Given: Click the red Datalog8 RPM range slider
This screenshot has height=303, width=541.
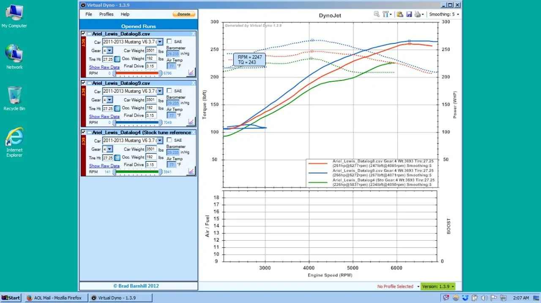Looking at the screenshot, I should (137, 73).
